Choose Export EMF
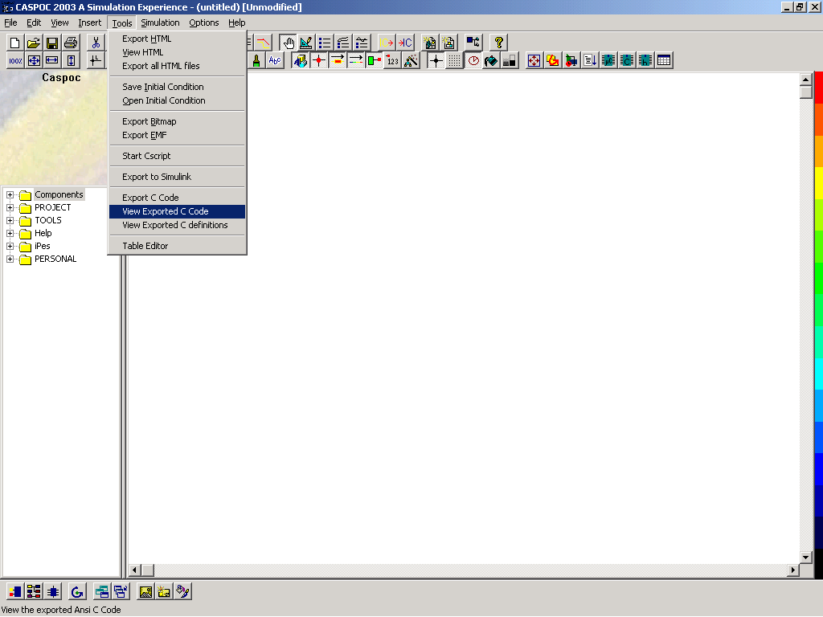The width and height of the screenshot is (823, 617). tap(178, 135)
